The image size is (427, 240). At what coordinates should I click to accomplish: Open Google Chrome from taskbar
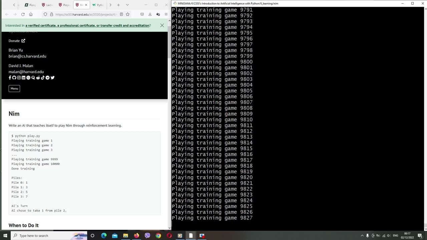point(158,236)
